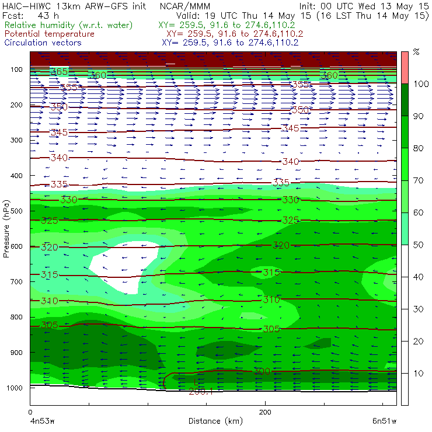The height and width of the screenshot is (432, 432).
Task: Click the red XY coordinates line
Action: coord(235,34)
